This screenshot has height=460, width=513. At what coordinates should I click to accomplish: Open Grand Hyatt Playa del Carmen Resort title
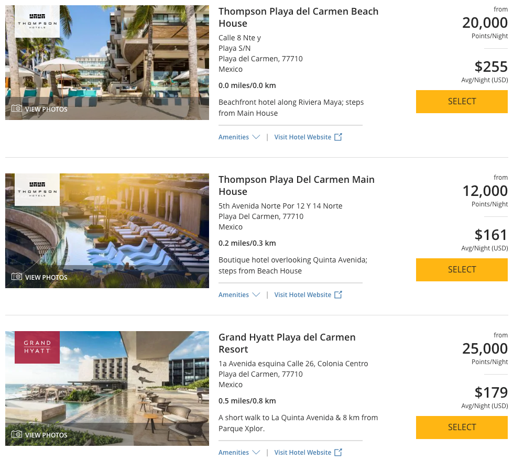pyautogui.click(x=287, y=343)
